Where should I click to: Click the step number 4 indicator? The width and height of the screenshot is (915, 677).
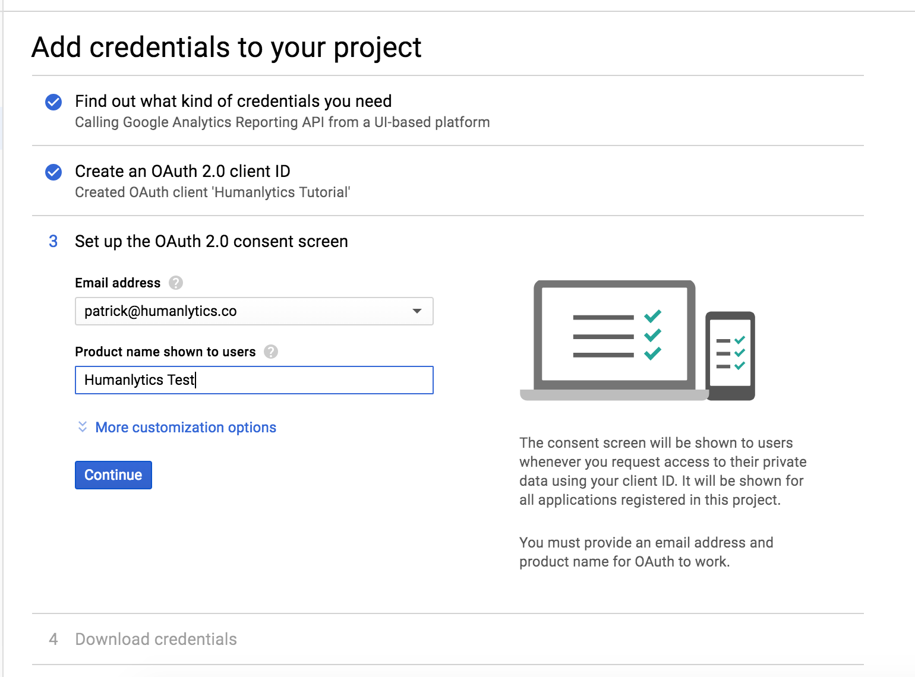(x=53, y=639)
